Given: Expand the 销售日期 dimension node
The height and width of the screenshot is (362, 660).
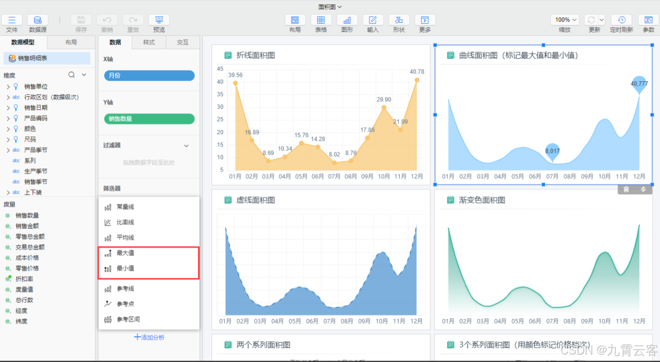Looking at the screenshot, I should tap(8, 108).
